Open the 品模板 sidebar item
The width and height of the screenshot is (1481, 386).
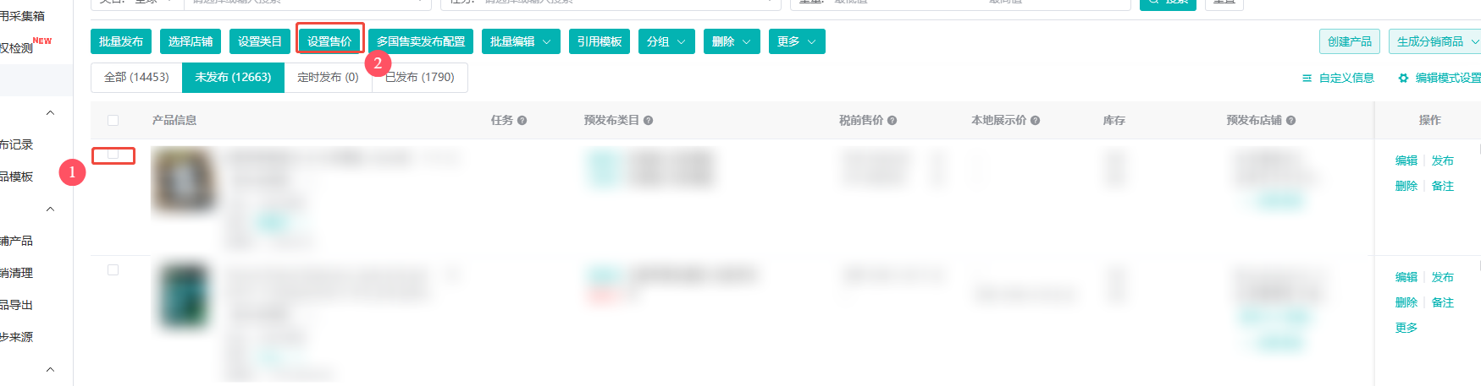(x=17, y=177)
